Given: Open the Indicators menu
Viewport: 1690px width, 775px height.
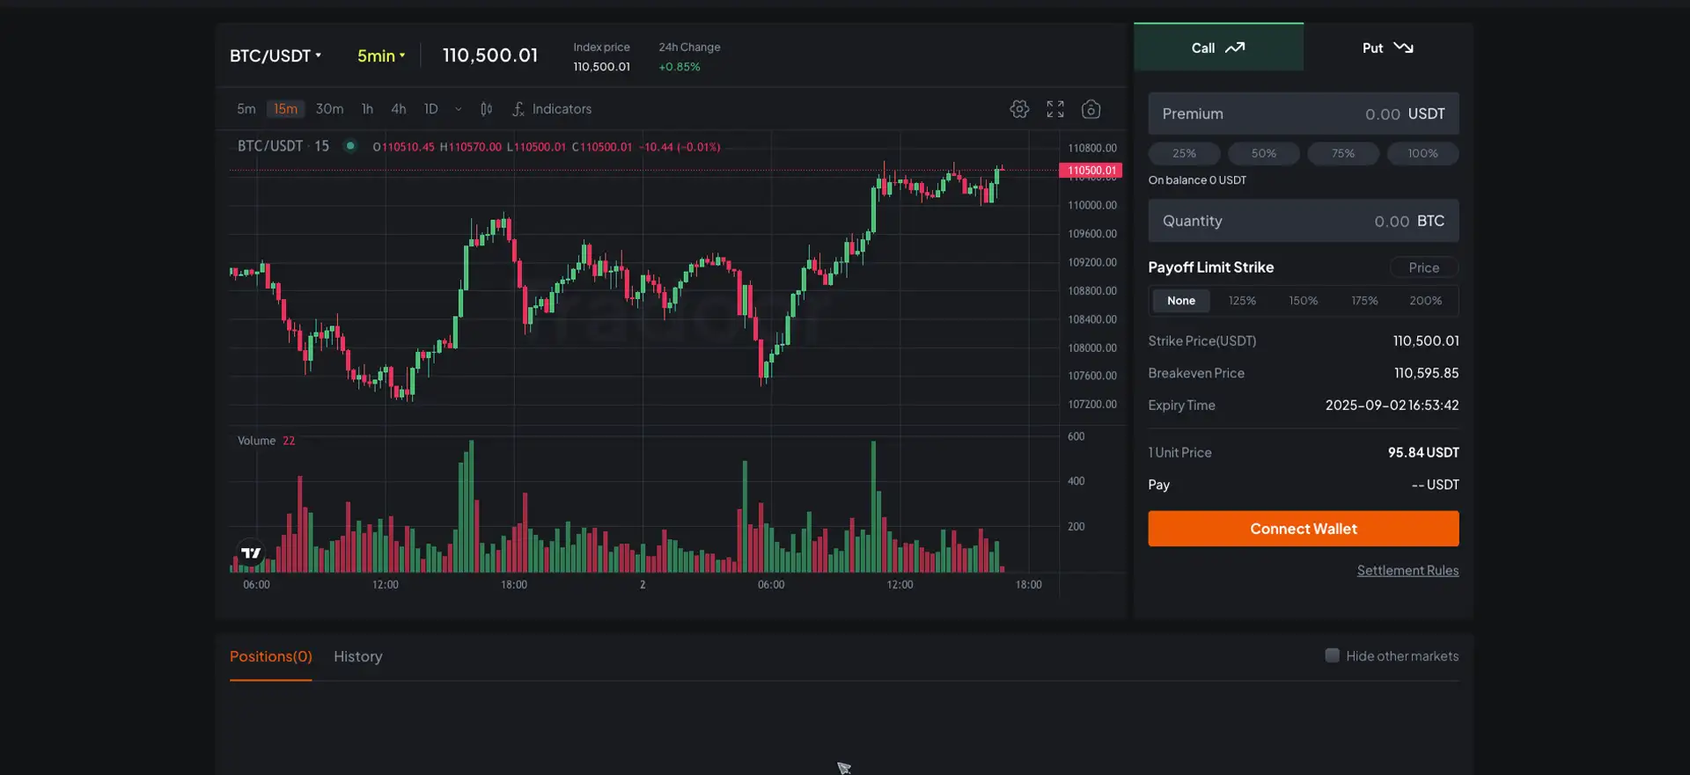Looking at the screenshot, I should click(x=552, y=109).
